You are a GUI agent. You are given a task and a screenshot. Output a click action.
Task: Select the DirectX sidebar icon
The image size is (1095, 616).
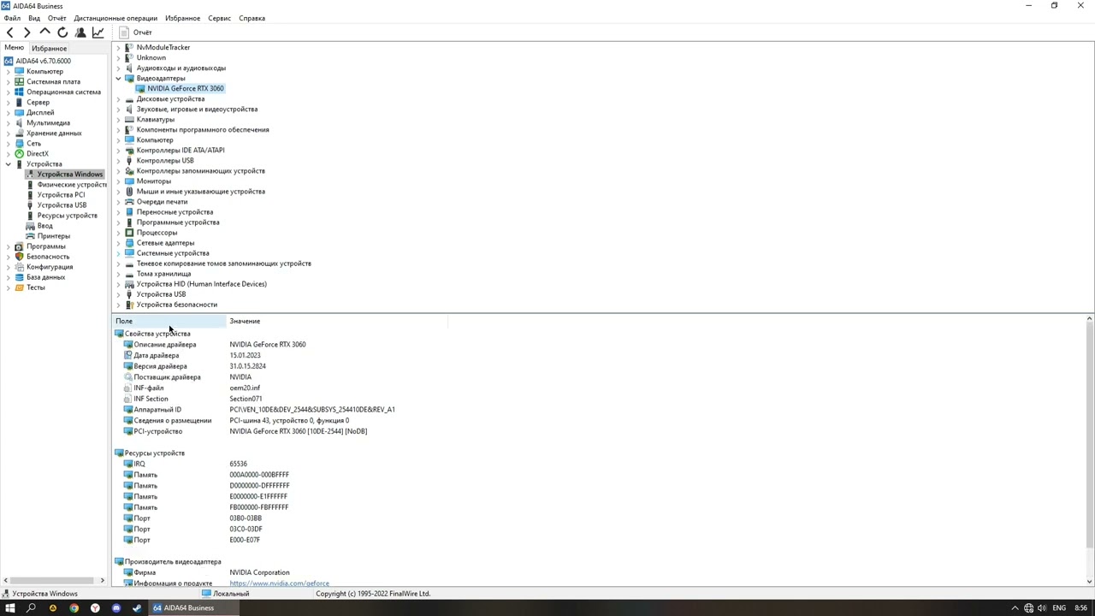19,153
